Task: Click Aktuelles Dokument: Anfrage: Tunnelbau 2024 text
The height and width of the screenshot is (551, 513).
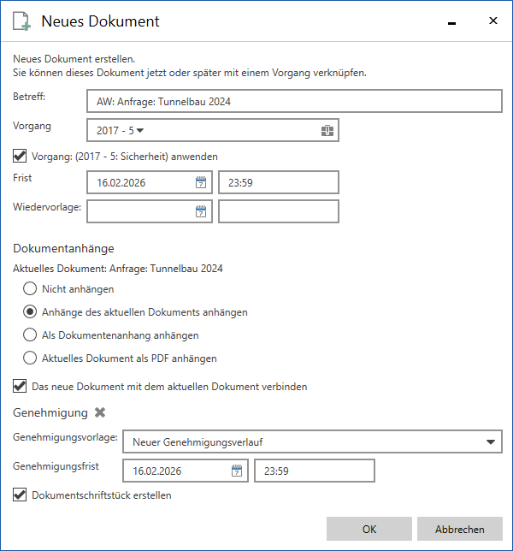Action: pos(118,269)
